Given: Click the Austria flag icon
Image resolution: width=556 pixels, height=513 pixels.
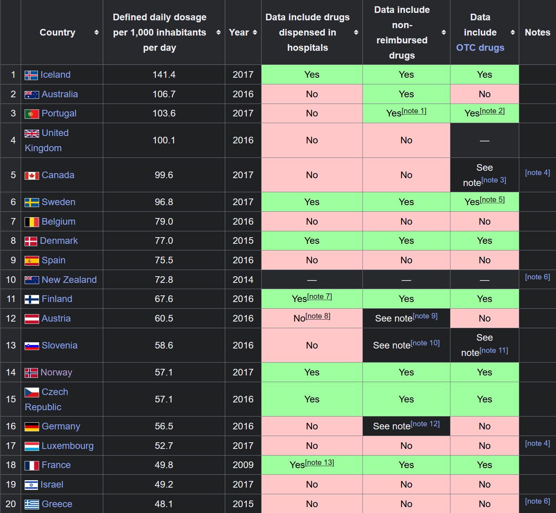Looking at the screenshot, I should 32,319.
